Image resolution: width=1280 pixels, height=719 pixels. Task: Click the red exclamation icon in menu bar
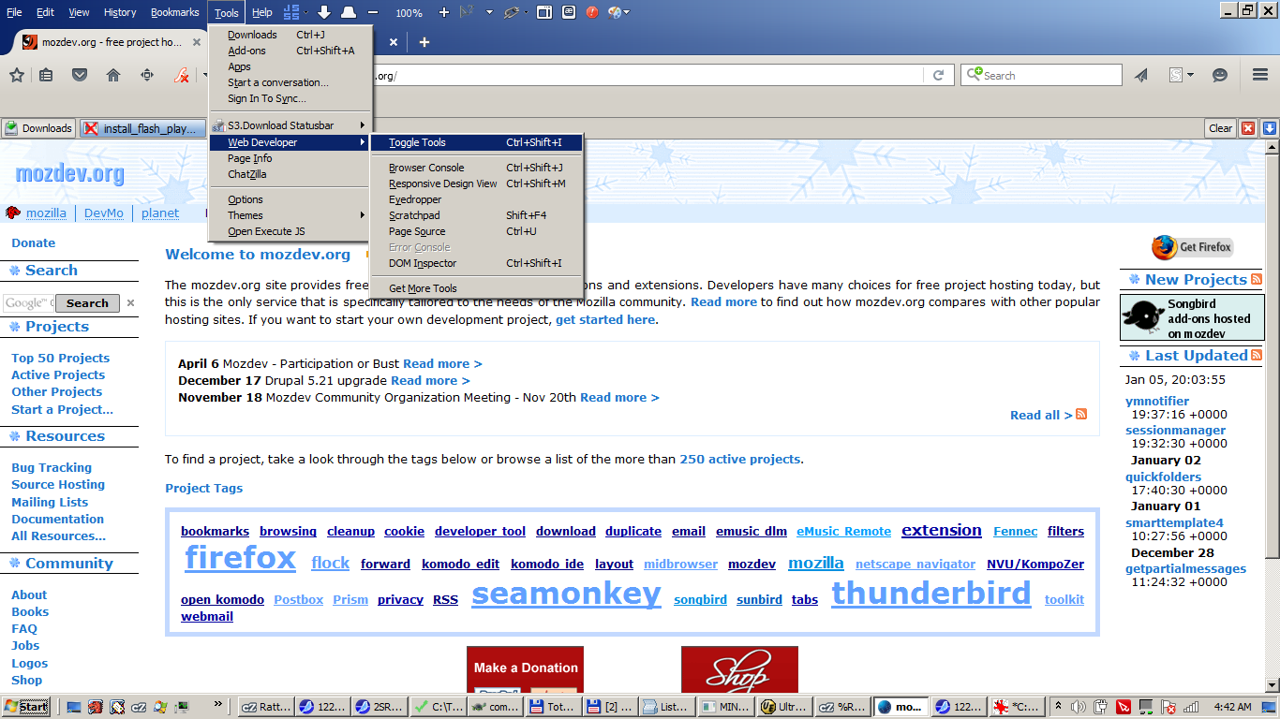click(592, 12)
